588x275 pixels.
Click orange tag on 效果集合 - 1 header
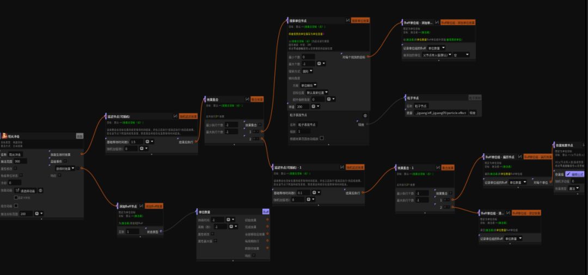click(448, 167)
